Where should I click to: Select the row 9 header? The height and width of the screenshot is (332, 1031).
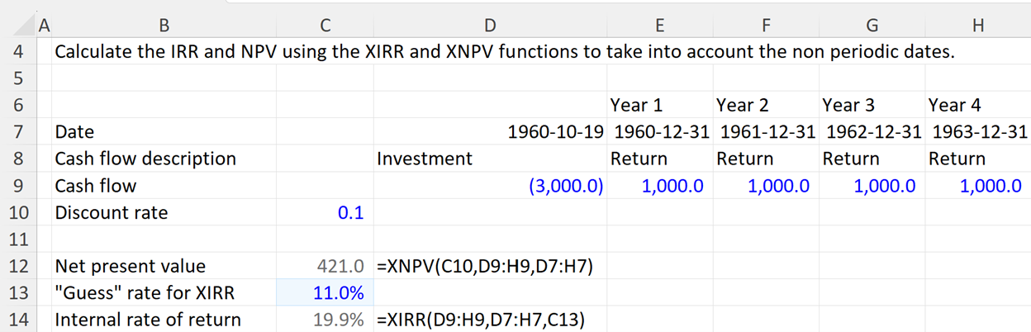(x=20, y=186)
